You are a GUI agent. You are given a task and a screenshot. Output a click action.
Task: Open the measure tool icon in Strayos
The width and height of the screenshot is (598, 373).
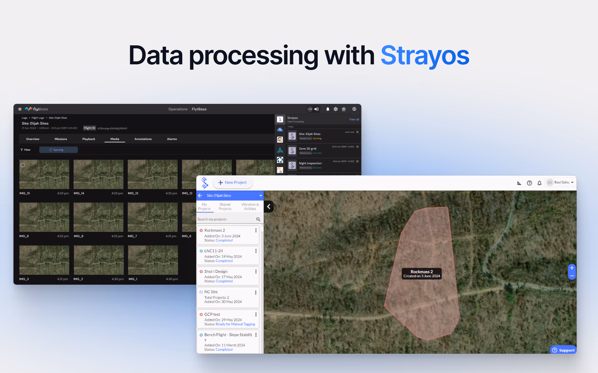(519, 183)
